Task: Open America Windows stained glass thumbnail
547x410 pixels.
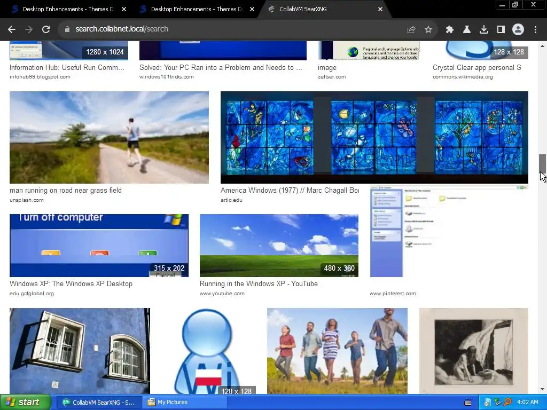Action: [374, 137]
